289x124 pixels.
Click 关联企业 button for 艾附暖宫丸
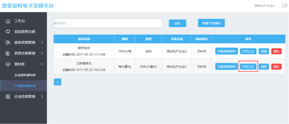pos(248,67)
